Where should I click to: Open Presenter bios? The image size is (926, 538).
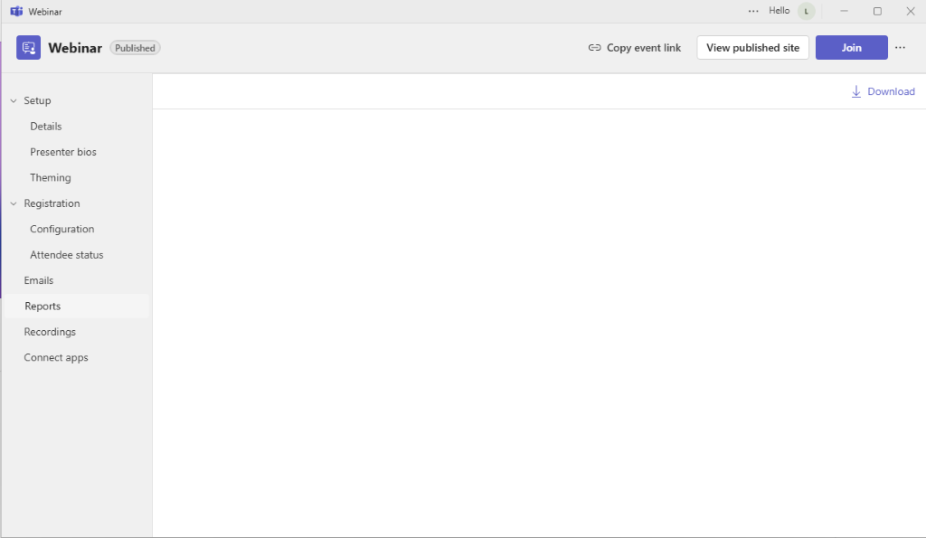click(x=63, y=152)
